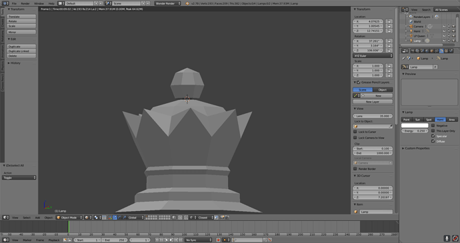This screenshot has width=460, height=243.
Task: Enable the Render Border checkbox
Action: point(355,169)
